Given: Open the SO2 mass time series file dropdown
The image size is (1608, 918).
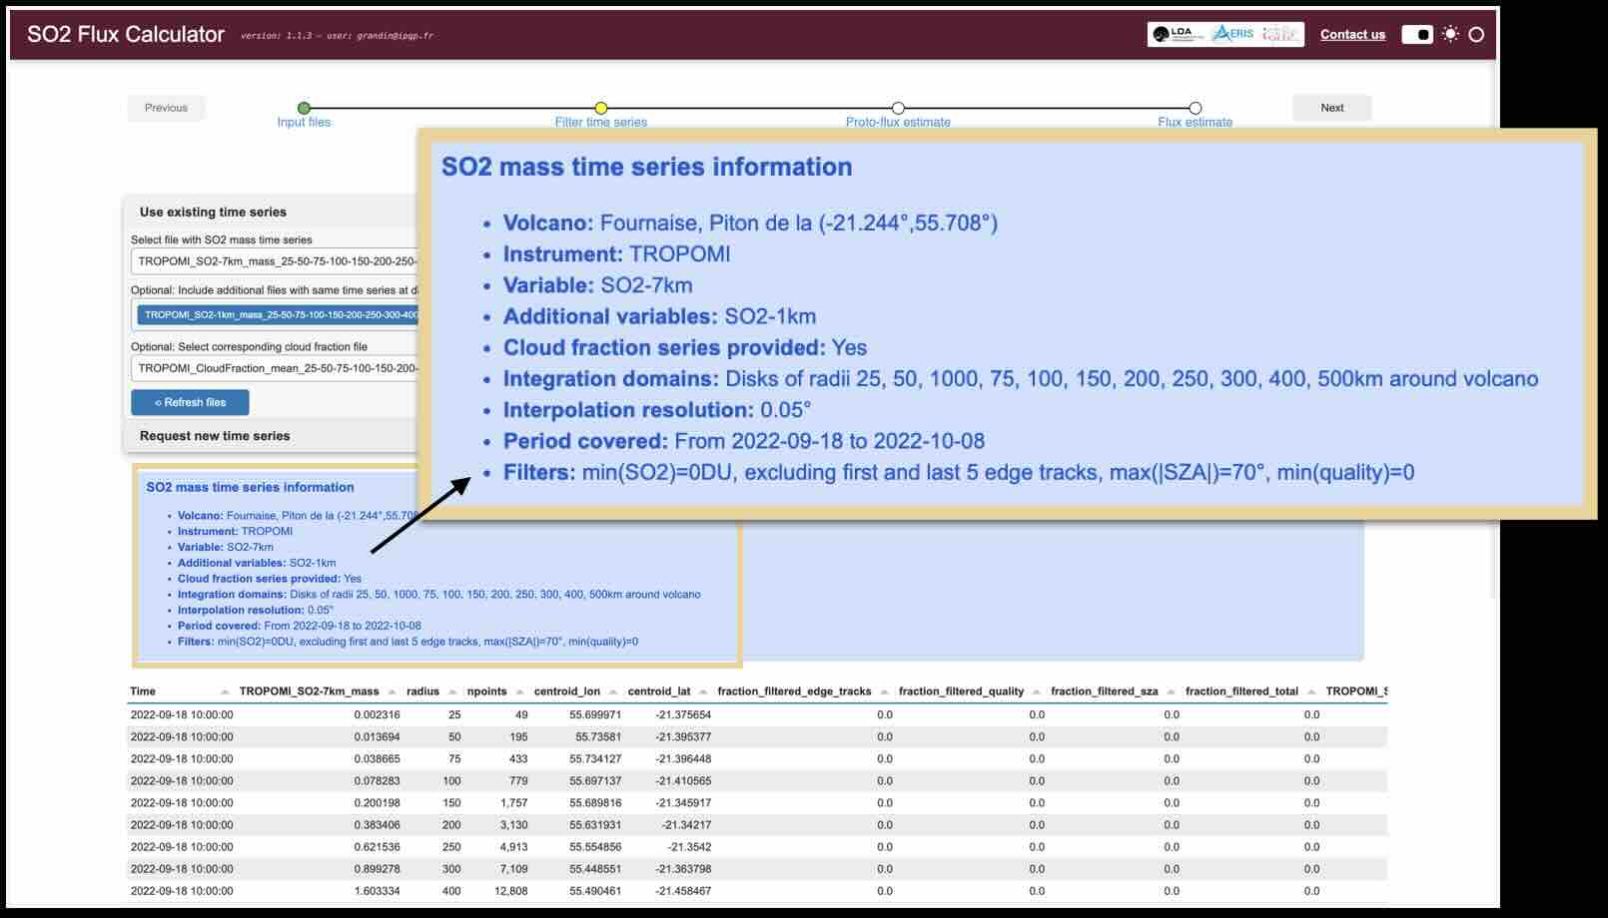Looking at the screenshot, I should (x=276, y=261).
